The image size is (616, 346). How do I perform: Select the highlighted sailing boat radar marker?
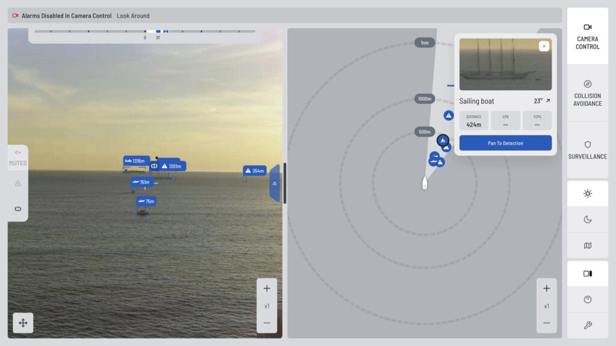(x=443, y=140)
